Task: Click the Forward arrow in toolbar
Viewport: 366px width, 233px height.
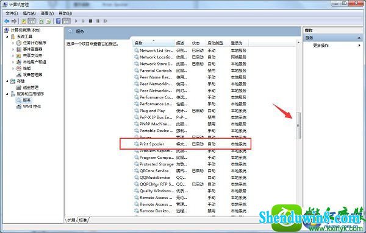Action: click(x=14, y=21)
